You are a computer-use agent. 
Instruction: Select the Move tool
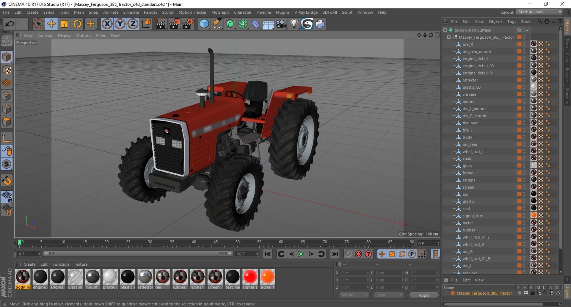51,24
